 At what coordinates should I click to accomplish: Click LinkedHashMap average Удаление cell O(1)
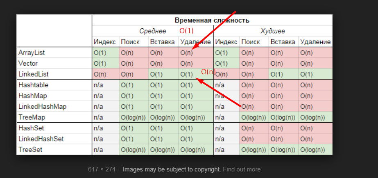click(196, 107)
